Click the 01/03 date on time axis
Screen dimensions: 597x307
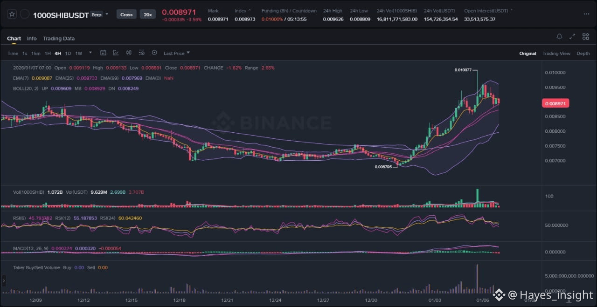435,300
